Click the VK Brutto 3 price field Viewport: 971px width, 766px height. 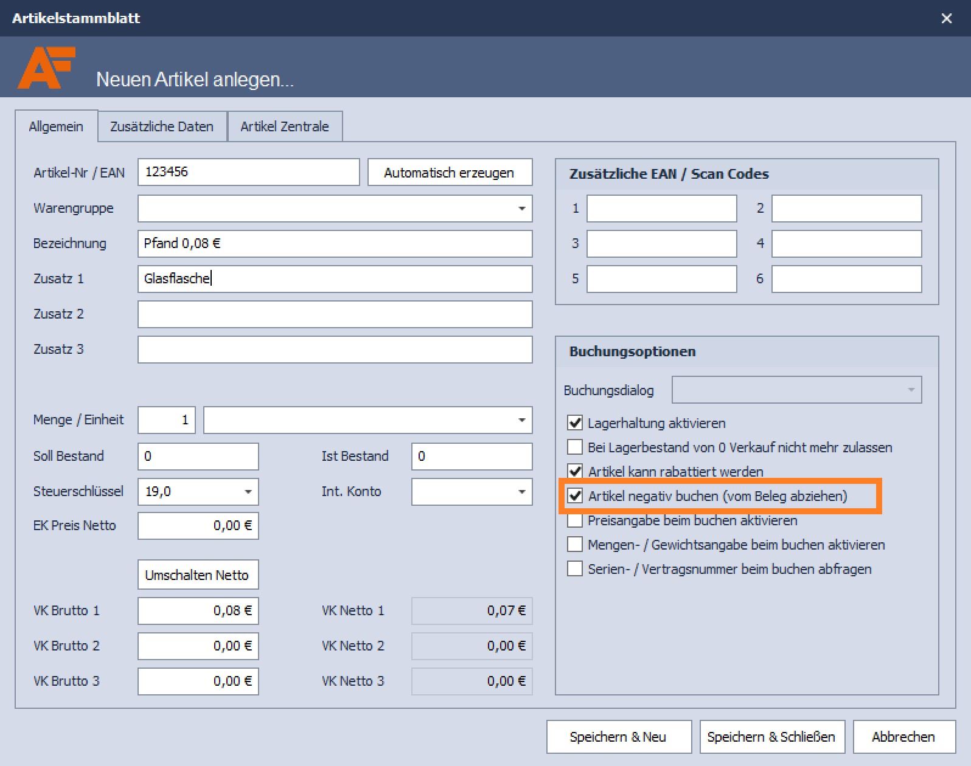tap(198, 681)
